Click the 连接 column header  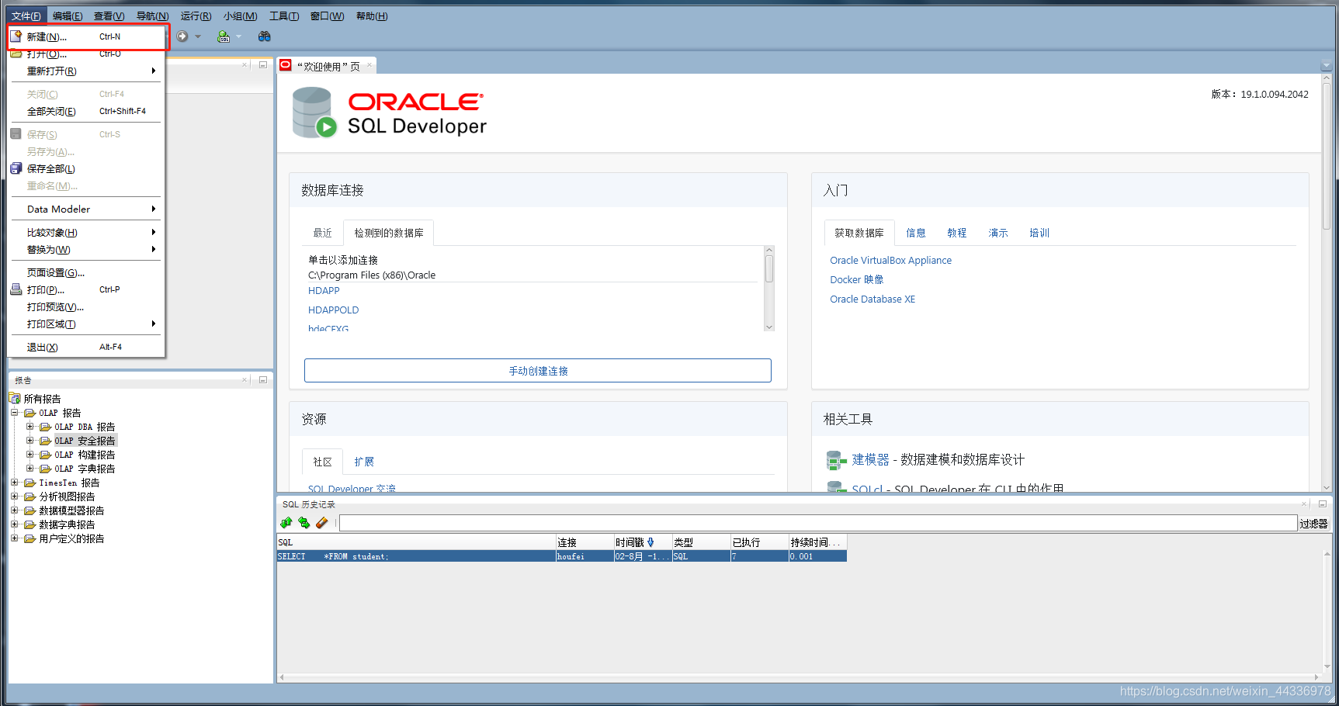point(585,542)
